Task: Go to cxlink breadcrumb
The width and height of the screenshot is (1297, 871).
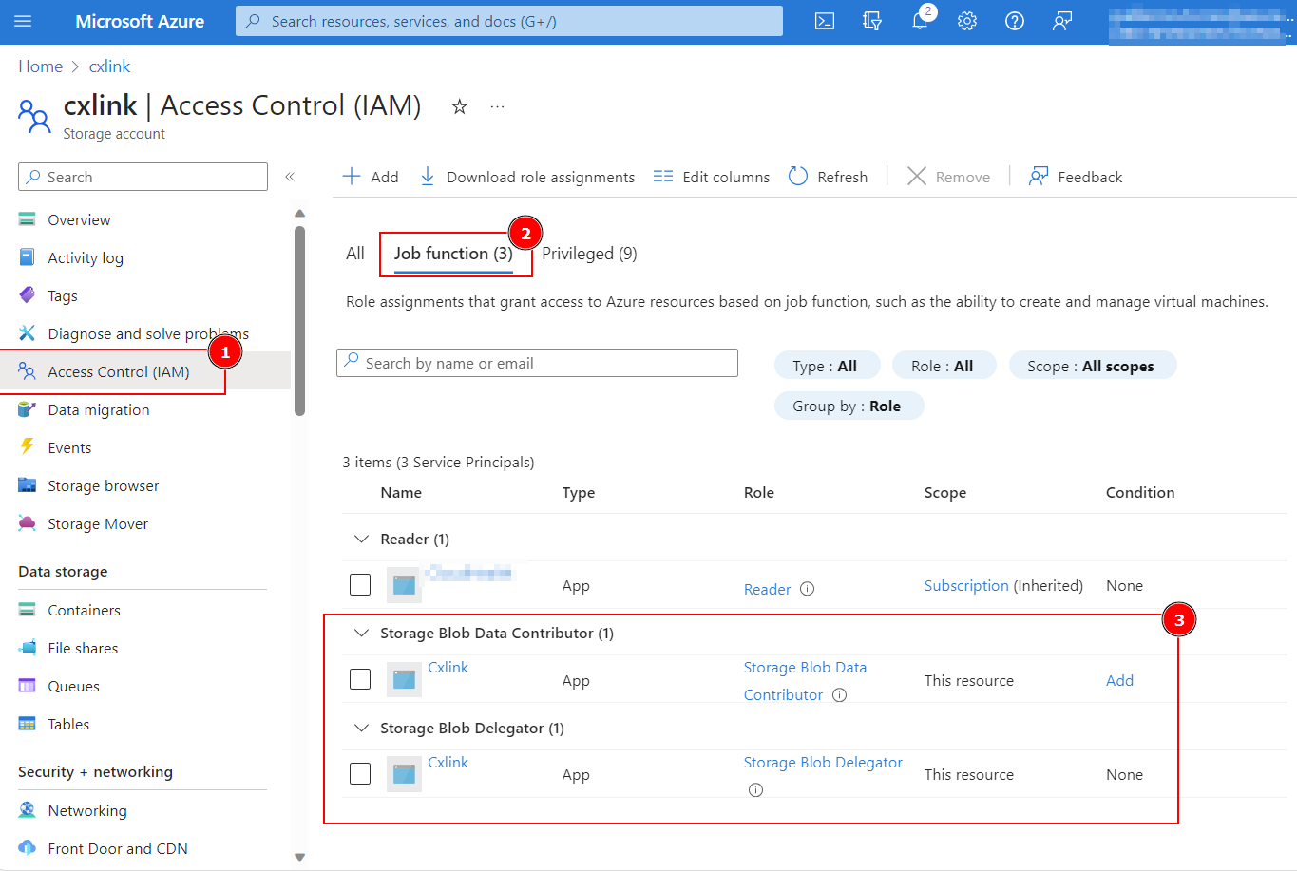Action: pos(110,66)
